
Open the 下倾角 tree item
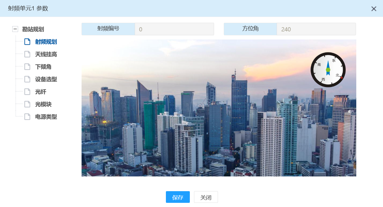click(x=43, y=67)
